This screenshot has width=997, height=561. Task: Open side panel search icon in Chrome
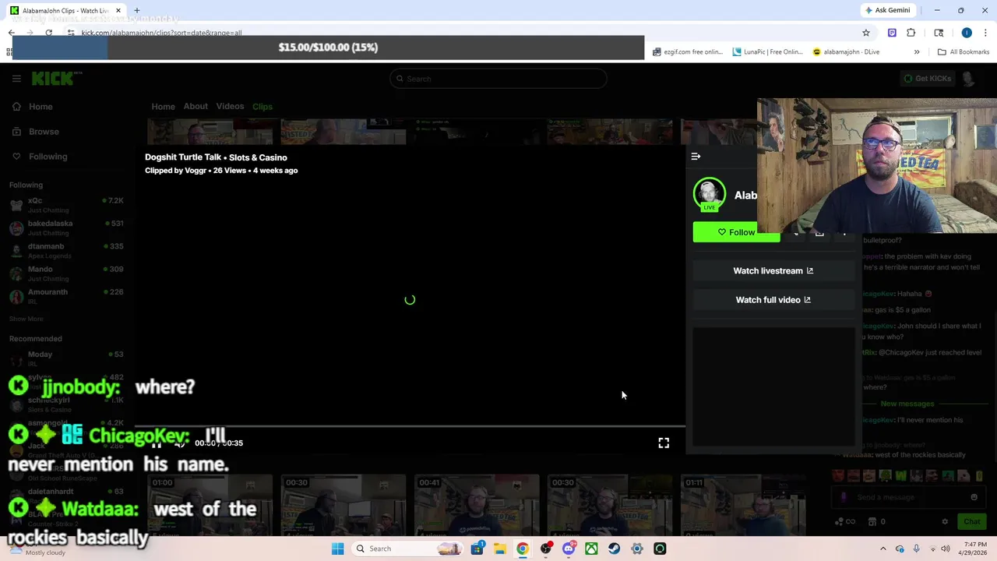pos(939,33)
